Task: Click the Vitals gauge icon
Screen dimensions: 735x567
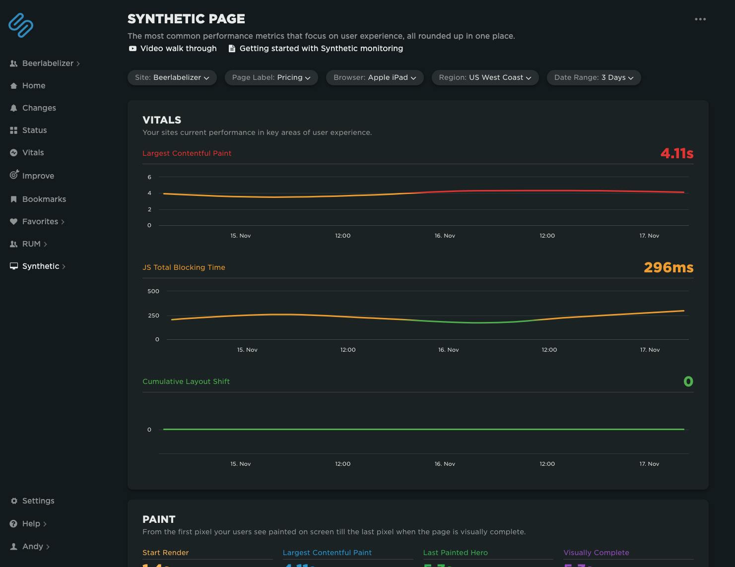Action: click(14, 153)
